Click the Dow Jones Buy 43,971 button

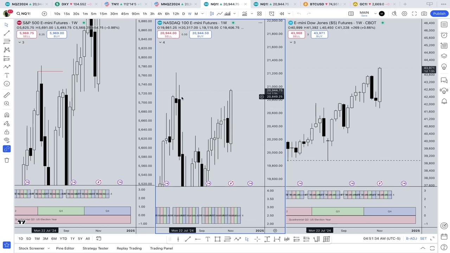pos(319,34)
